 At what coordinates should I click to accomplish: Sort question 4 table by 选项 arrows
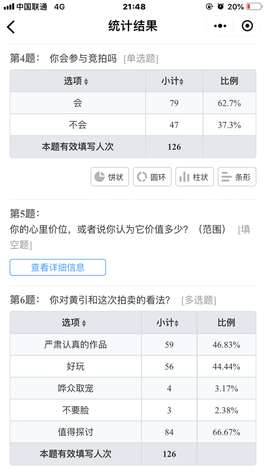point(86,81)
